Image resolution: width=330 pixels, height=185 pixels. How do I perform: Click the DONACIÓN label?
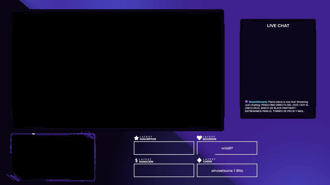point(146,162)
